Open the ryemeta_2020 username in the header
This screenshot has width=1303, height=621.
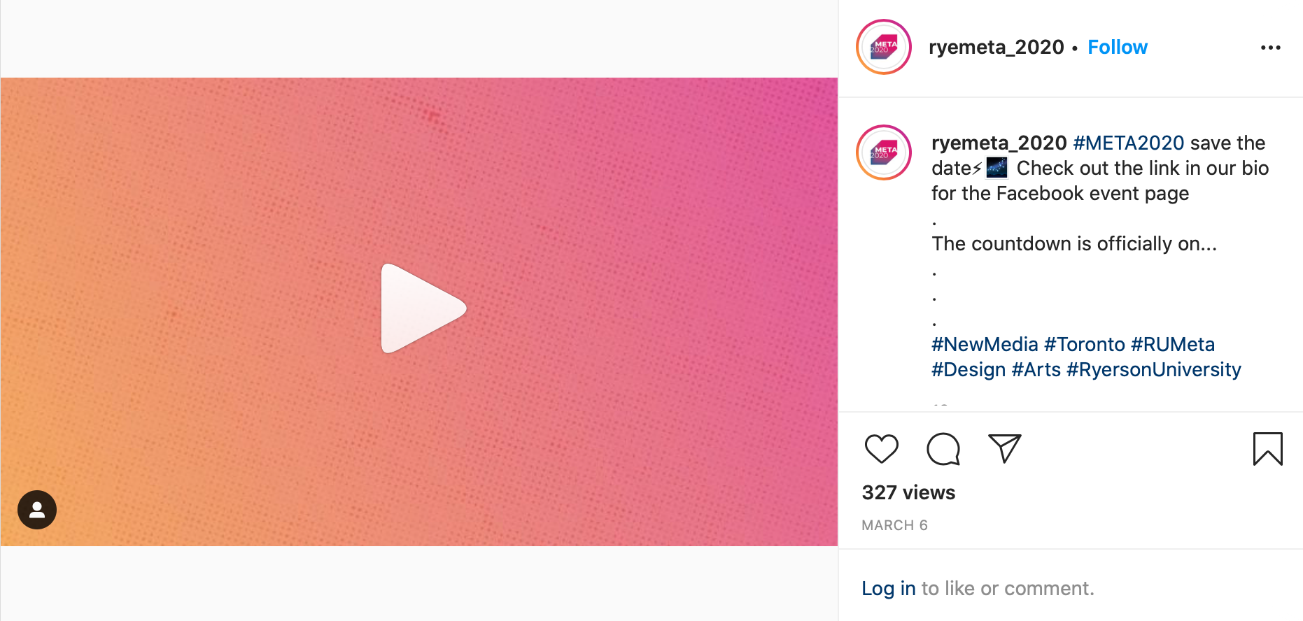pos(996,47)
